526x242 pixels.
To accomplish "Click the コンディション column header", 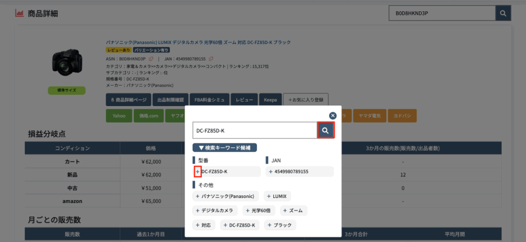I will click(72, 148).
